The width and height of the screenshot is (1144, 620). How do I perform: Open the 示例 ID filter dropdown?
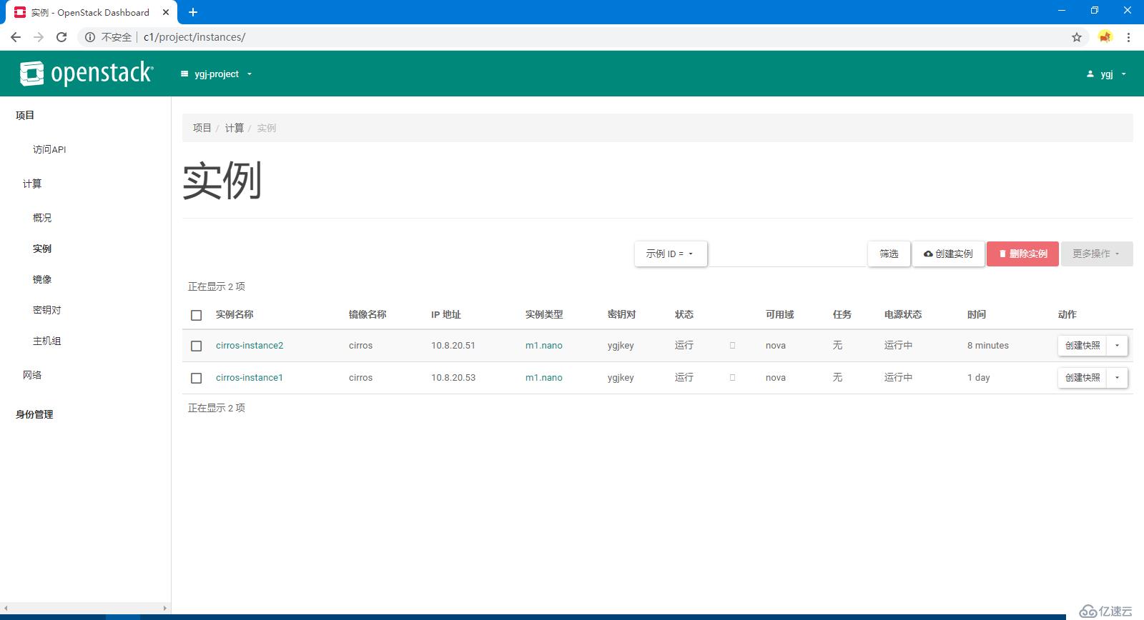(x=671, y=254)
